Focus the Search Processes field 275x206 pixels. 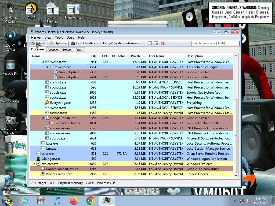[x=215, y=43]
